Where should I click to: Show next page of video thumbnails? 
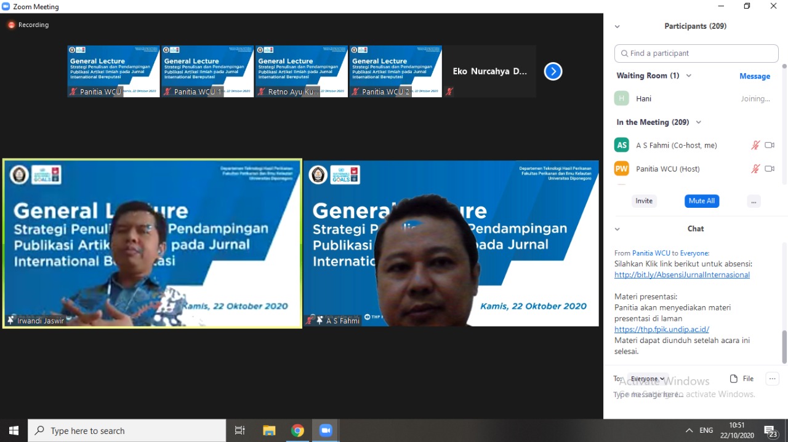click(553, 71)
